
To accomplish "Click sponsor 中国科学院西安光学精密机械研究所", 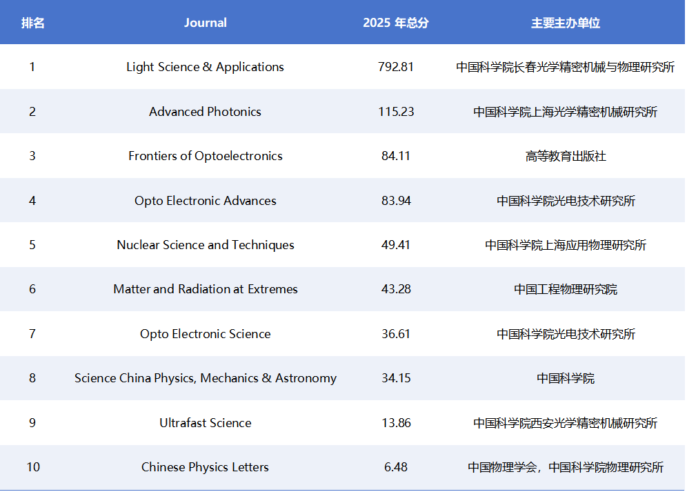I will [x=566, y=423].
